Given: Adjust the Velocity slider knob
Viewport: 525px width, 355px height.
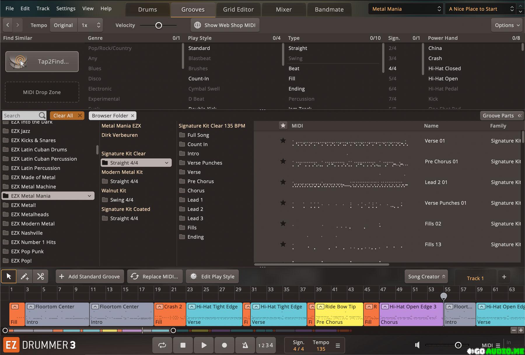Looking at the screenshot, I should [159, 25].
